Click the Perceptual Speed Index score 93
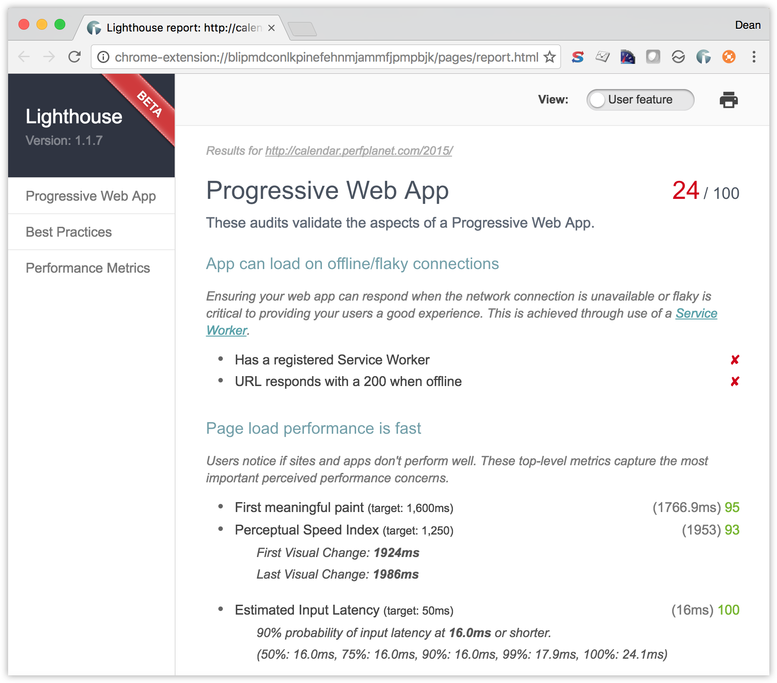777x683 pixels. click(732, 530)
